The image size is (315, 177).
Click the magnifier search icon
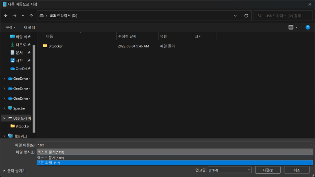[x=260, y=15]
